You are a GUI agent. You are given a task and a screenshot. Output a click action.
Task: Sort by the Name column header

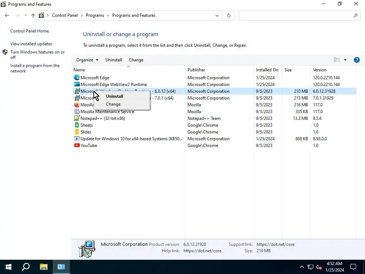(128, 70)
